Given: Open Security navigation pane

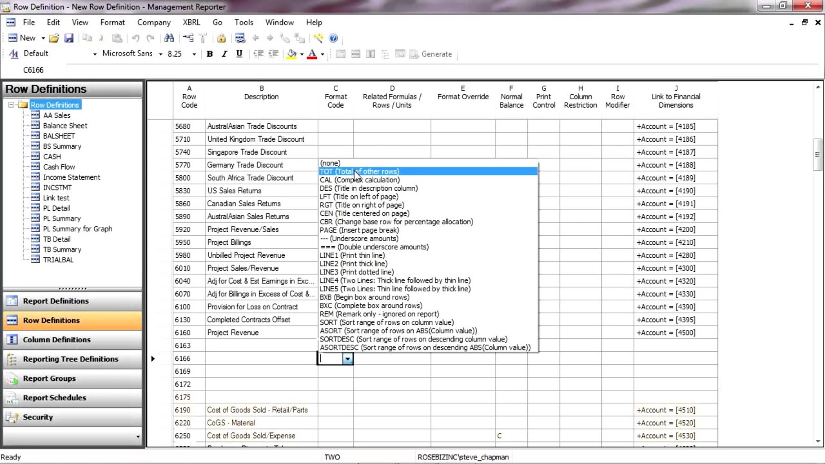Looking at the screenshot, I should pyautogui.click(x=72, y=417).
